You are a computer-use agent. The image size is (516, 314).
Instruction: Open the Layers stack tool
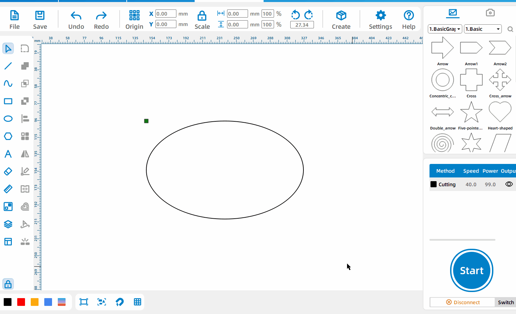click(8, 224)
